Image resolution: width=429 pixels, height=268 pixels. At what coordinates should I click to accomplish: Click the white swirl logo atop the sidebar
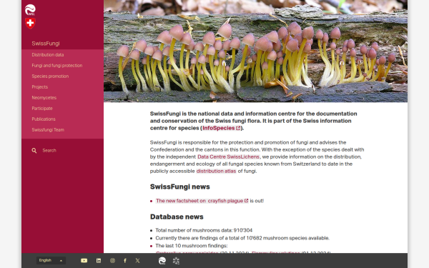(30, 10)
